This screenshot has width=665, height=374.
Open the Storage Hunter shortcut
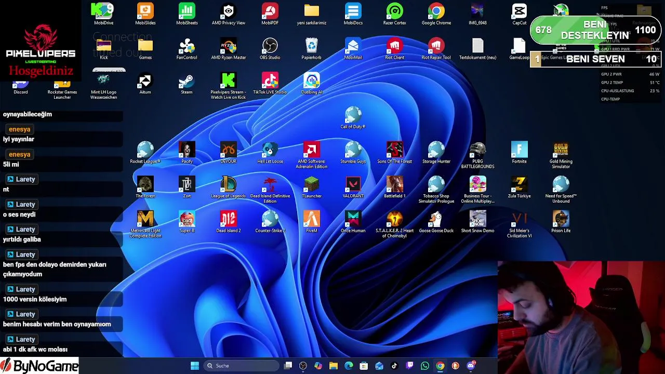(436, 153)
